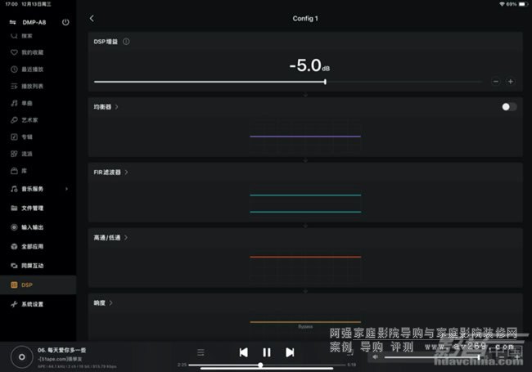This screenshot has width=532, height=372.
Task: Pause the current song
Action: (266, 352)
